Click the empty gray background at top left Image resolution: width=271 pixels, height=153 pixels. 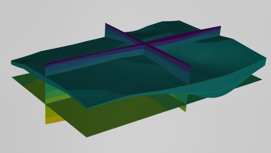pyautogui.click(x=31, y=18)
